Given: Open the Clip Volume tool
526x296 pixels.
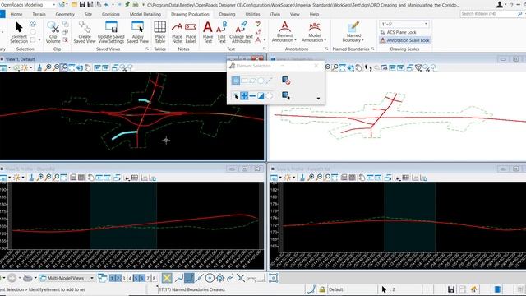Looking at the screenshot, I should pos(53,32).
